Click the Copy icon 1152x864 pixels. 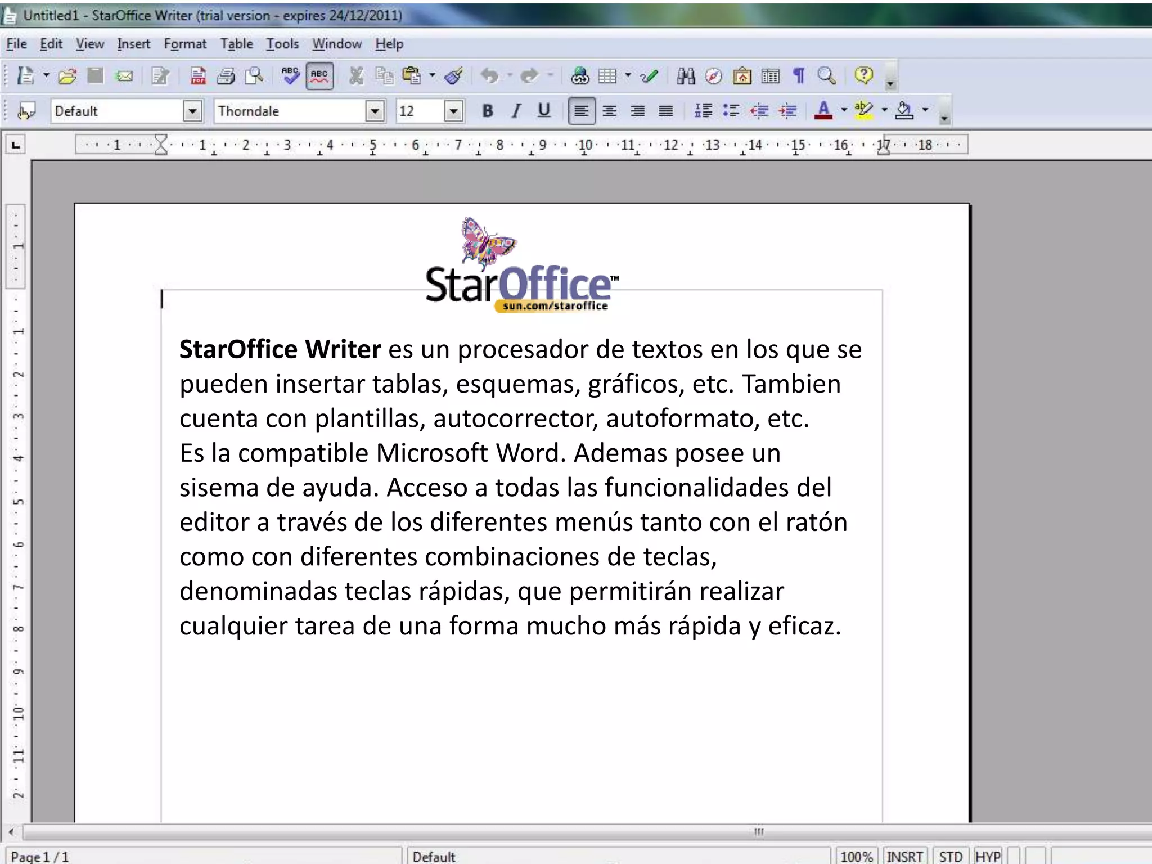384,75
